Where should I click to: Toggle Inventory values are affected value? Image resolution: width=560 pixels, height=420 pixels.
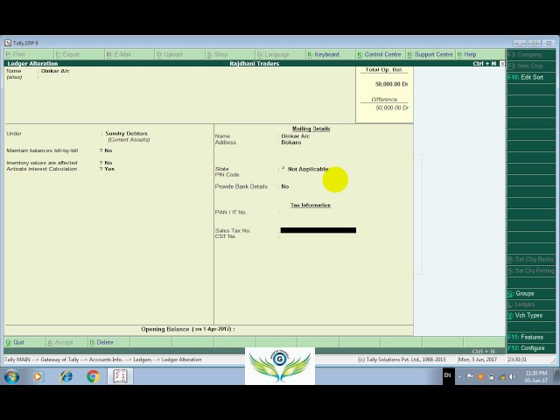(108, 163)
